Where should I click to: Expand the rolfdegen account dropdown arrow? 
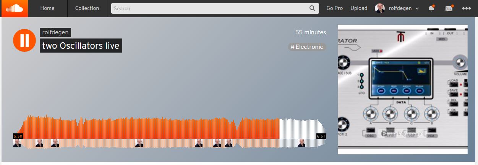point(417,8)
